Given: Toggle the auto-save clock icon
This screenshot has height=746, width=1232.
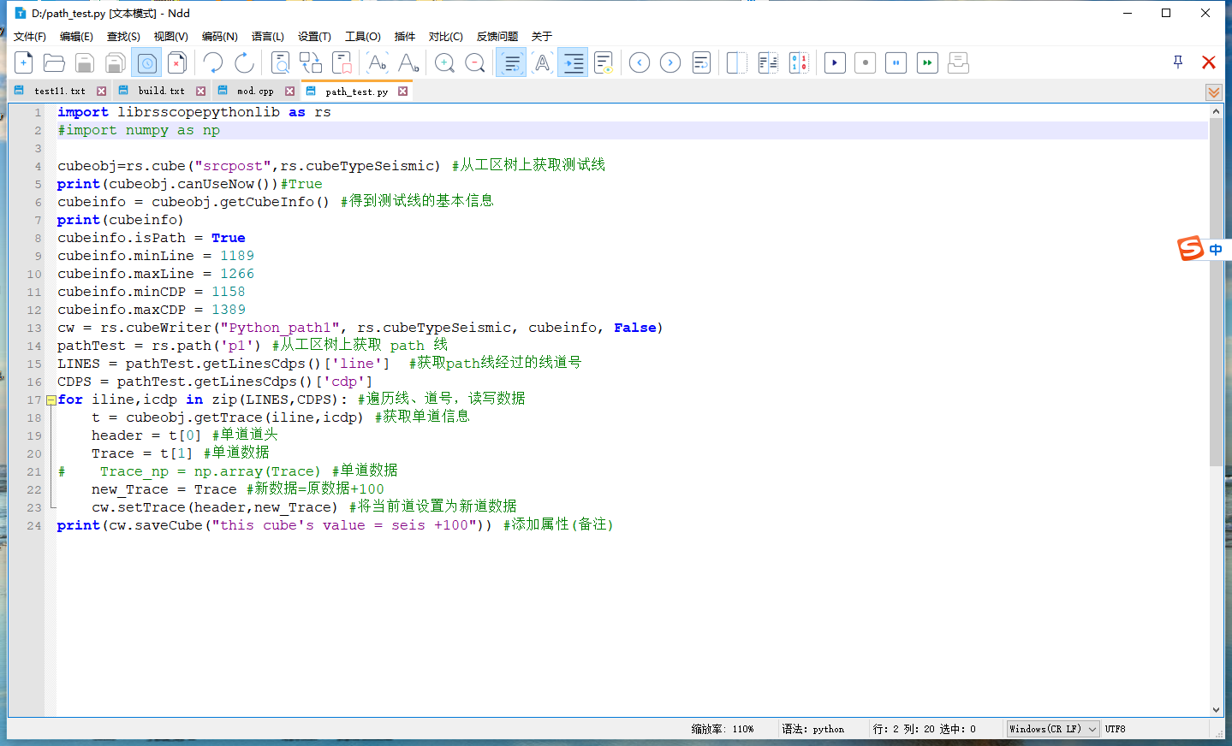Looking at the screenshot, I should pos(147,62).
